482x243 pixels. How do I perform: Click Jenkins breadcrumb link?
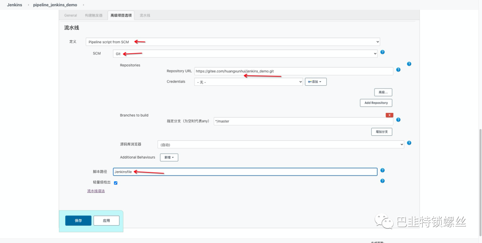pos(14,5)
